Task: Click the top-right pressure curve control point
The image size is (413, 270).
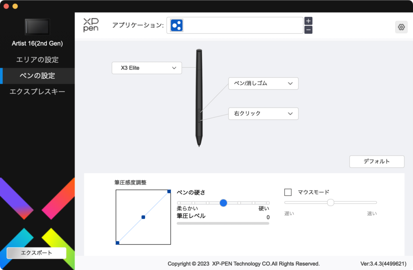Action: (x=169, y=191)
